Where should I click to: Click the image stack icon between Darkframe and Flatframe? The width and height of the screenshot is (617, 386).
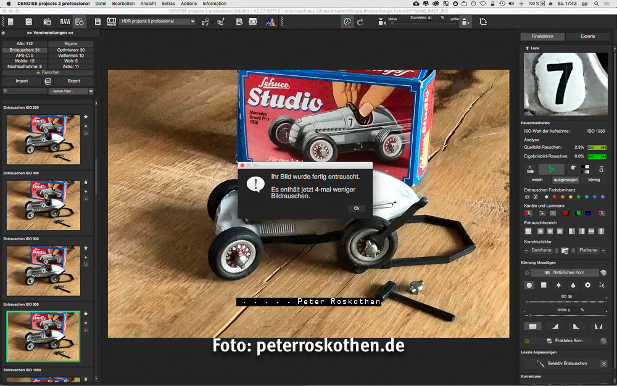pyautogui.click(x=565, y=251)
